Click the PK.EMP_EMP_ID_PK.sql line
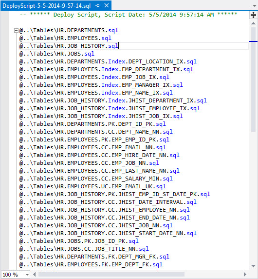The image size is (258, 279). pos(94,140)
